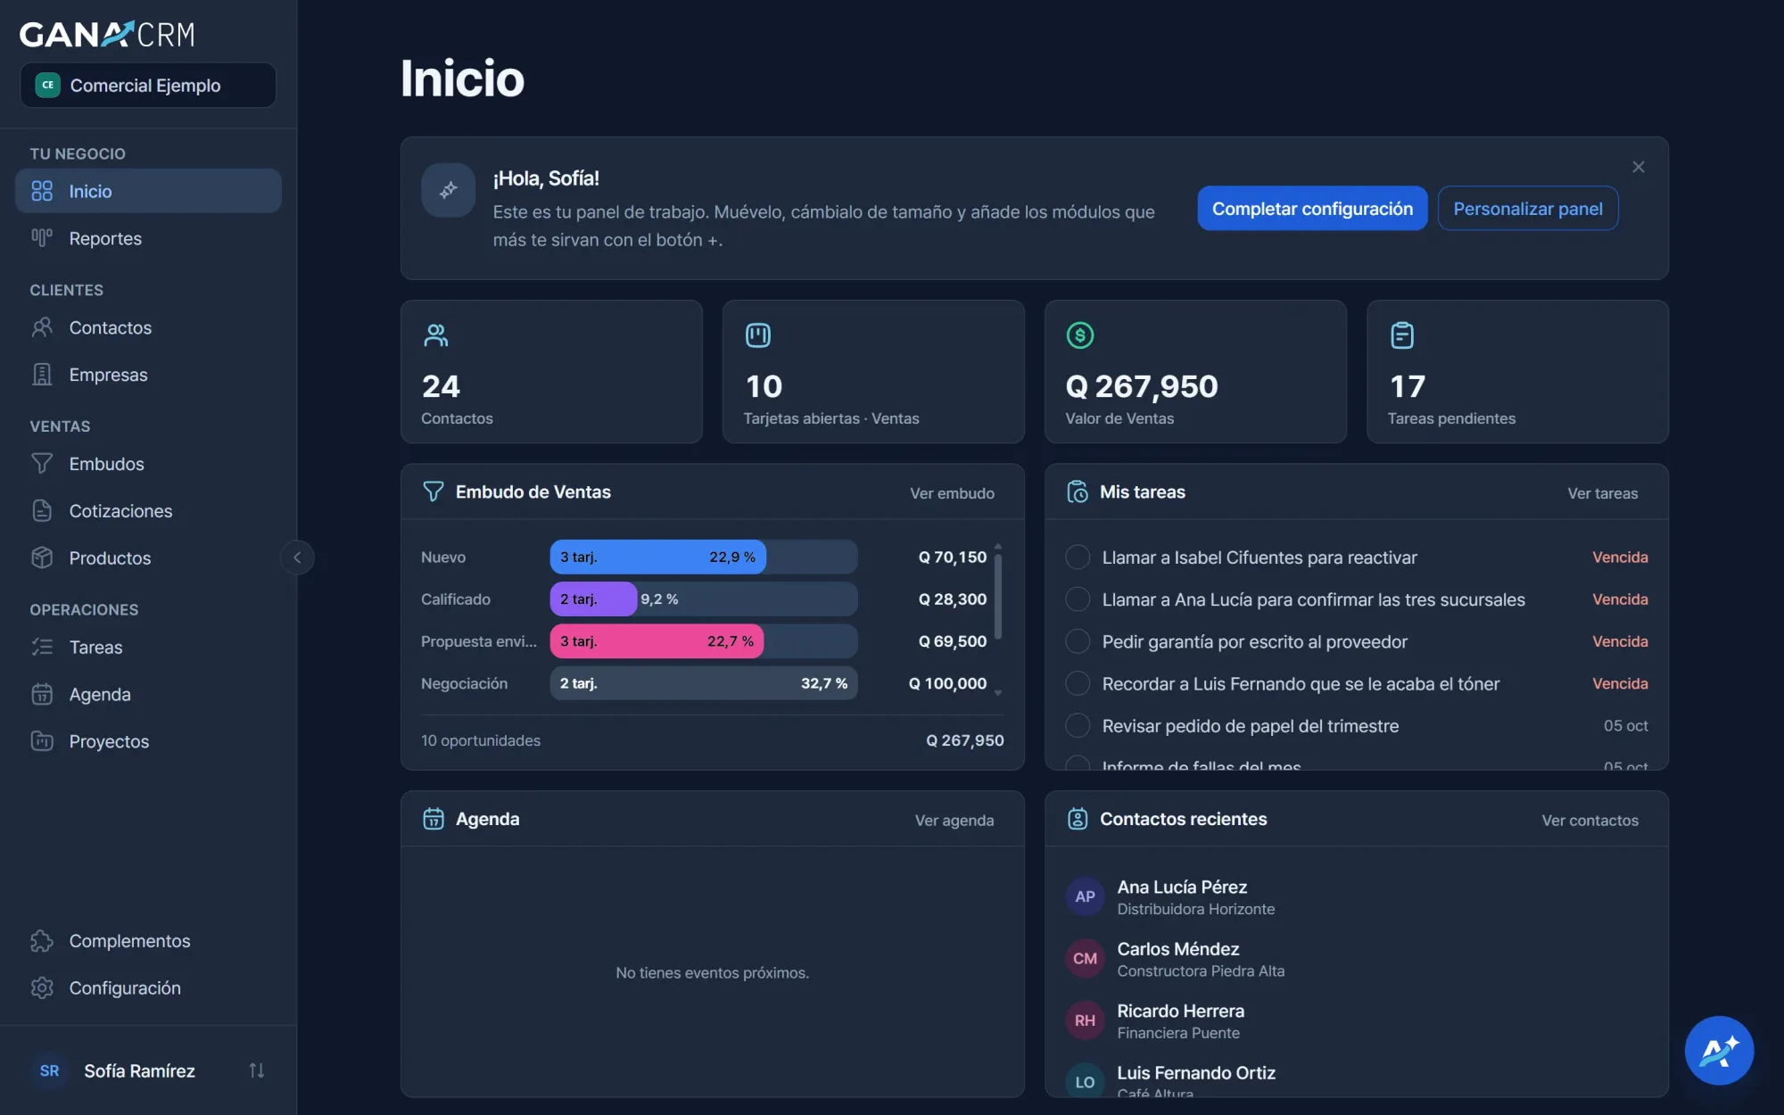Collapse the sidebar with the chevron button
The image size is (1784, 1115).
click(297, 557)
